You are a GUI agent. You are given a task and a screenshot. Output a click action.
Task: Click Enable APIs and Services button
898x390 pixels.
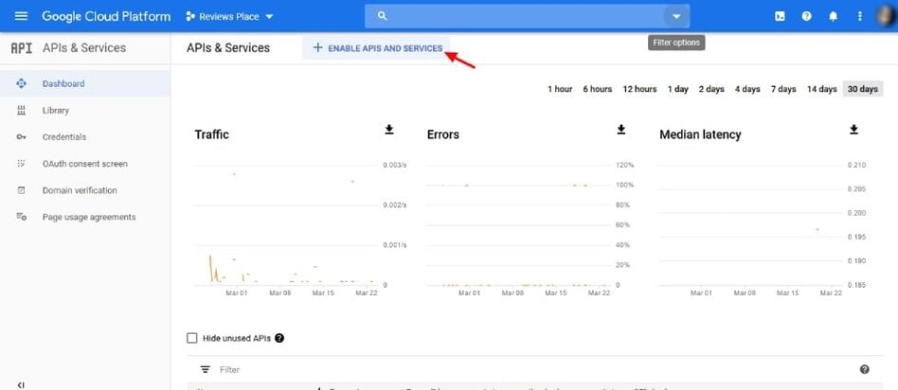pos(377,48)
